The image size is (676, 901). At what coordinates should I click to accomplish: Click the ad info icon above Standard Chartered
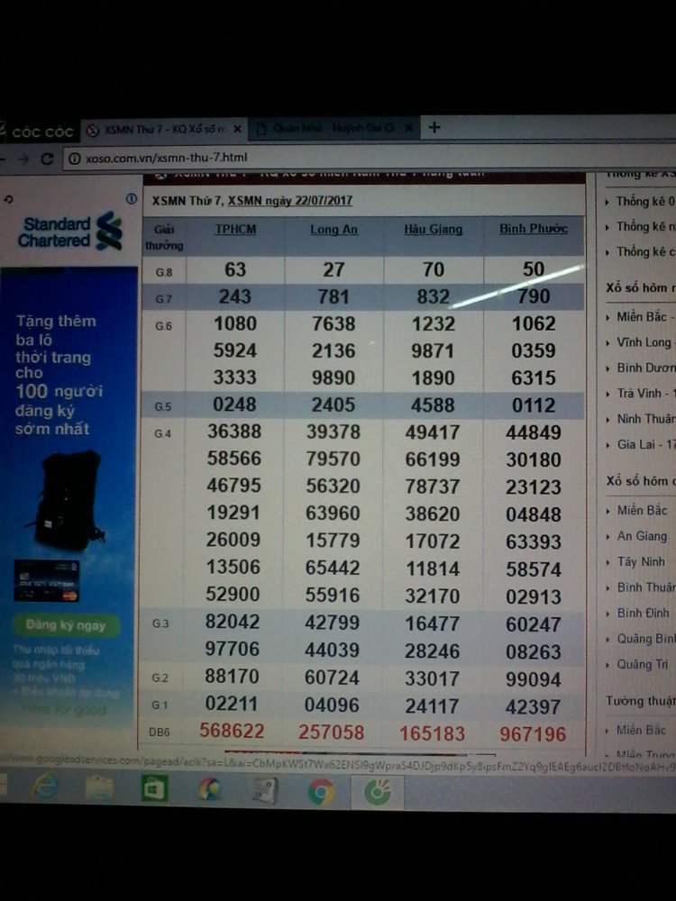tap(132, 198)
